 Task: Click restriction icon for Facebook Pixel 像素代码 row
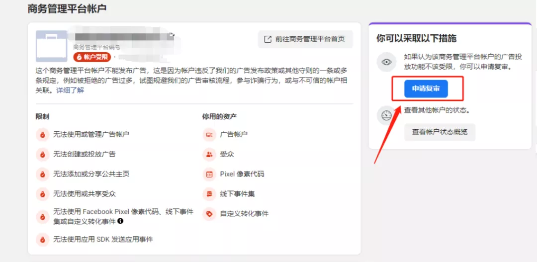[42, 216]
